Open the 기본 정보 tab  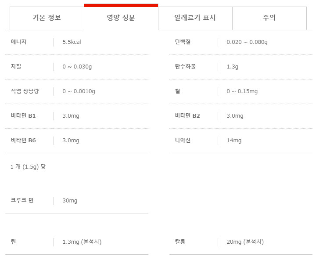click(x=47, y=18)
